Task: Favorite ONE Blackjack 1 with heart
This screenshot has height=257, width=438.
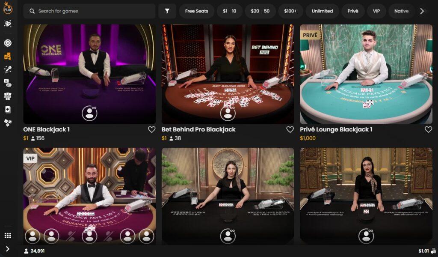Action: (152, 129)
